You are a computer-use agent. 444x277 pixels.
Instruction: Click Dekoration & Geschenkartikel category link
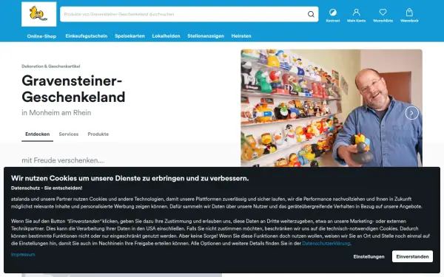50,66
